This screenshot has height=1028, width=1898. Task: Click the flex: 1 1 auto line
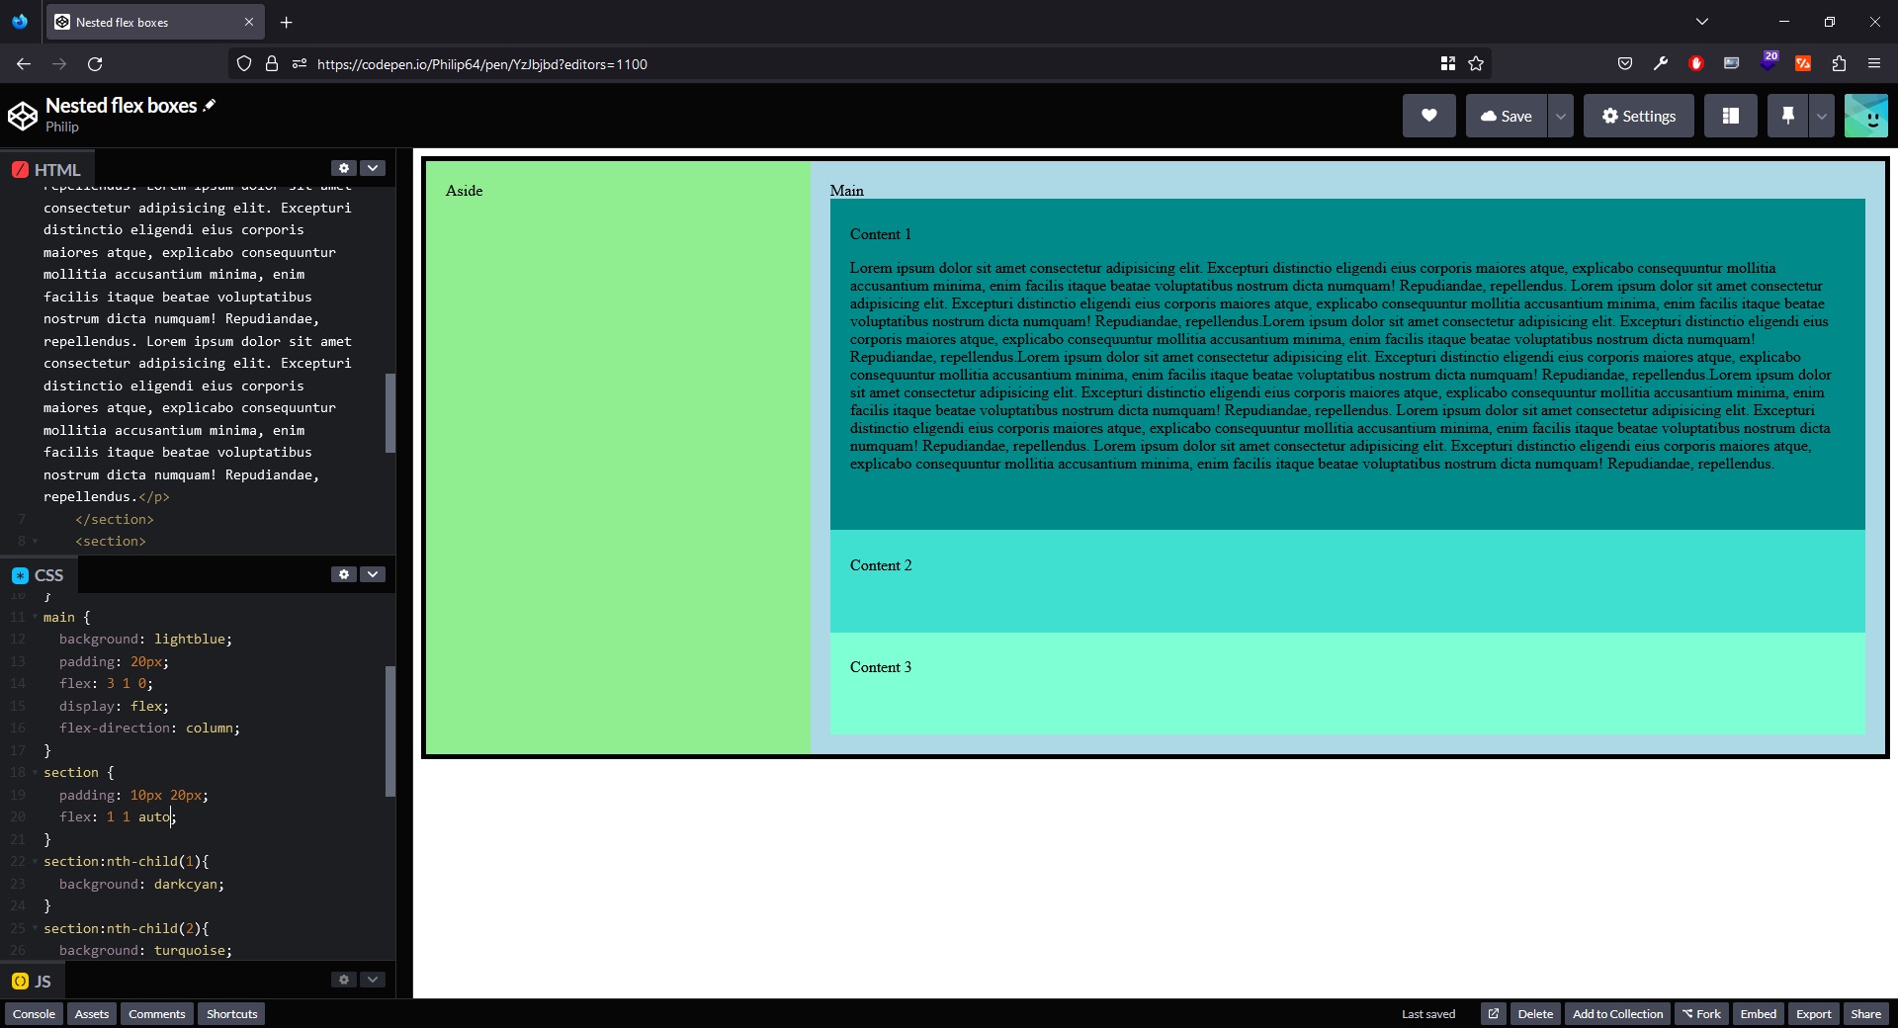pyautogui.click(x=117, y=817)
